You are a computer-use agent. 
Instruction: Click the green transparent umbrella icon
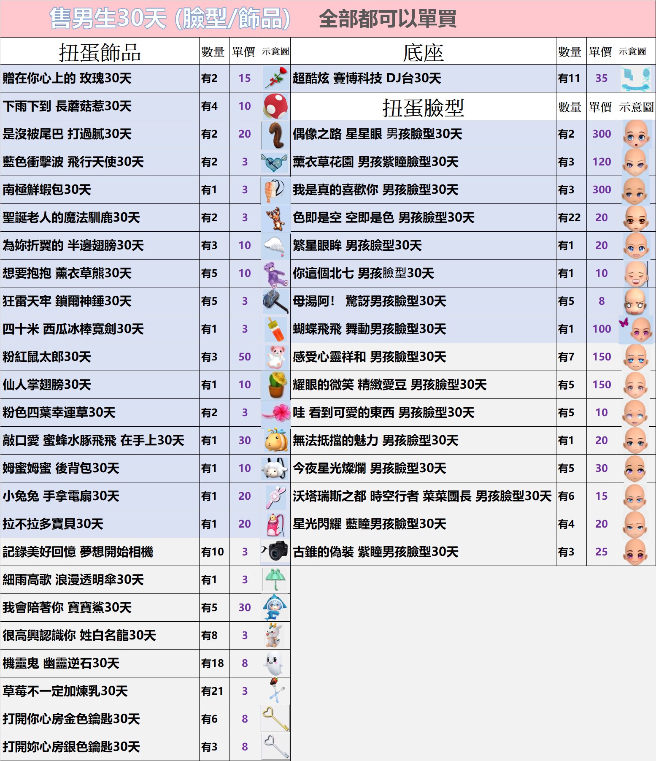[275, 579]
